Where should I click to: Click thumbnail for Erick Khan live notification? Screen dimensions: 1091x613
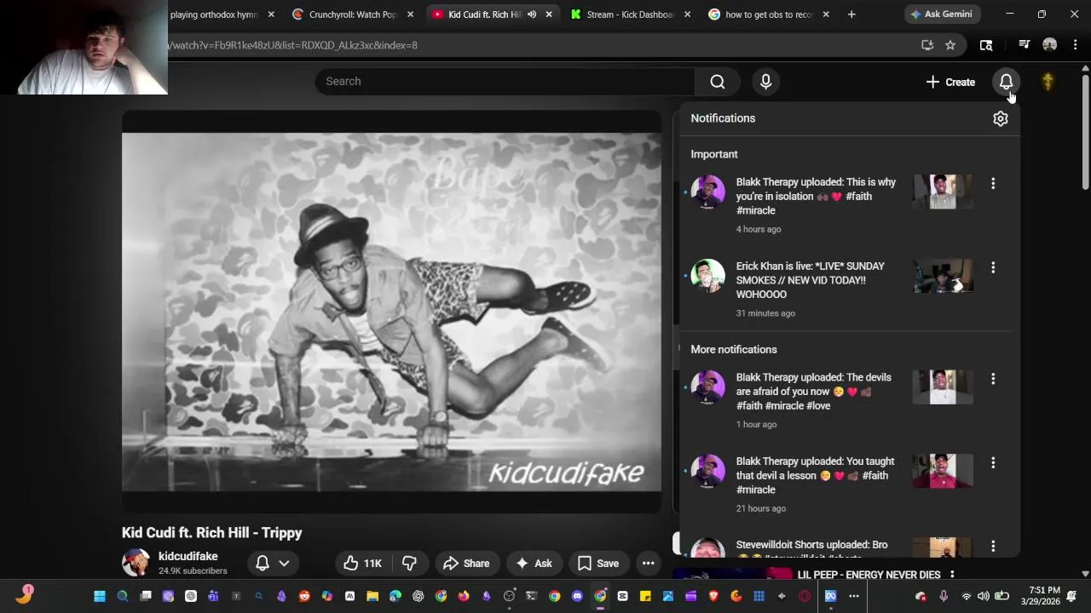pyautogui.click(x=943, y=276)
